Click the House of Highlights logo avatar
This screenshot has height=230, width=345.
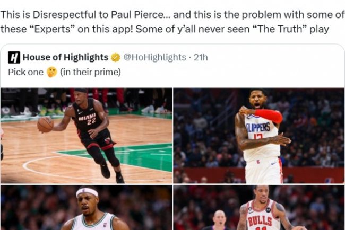[14, 58]
